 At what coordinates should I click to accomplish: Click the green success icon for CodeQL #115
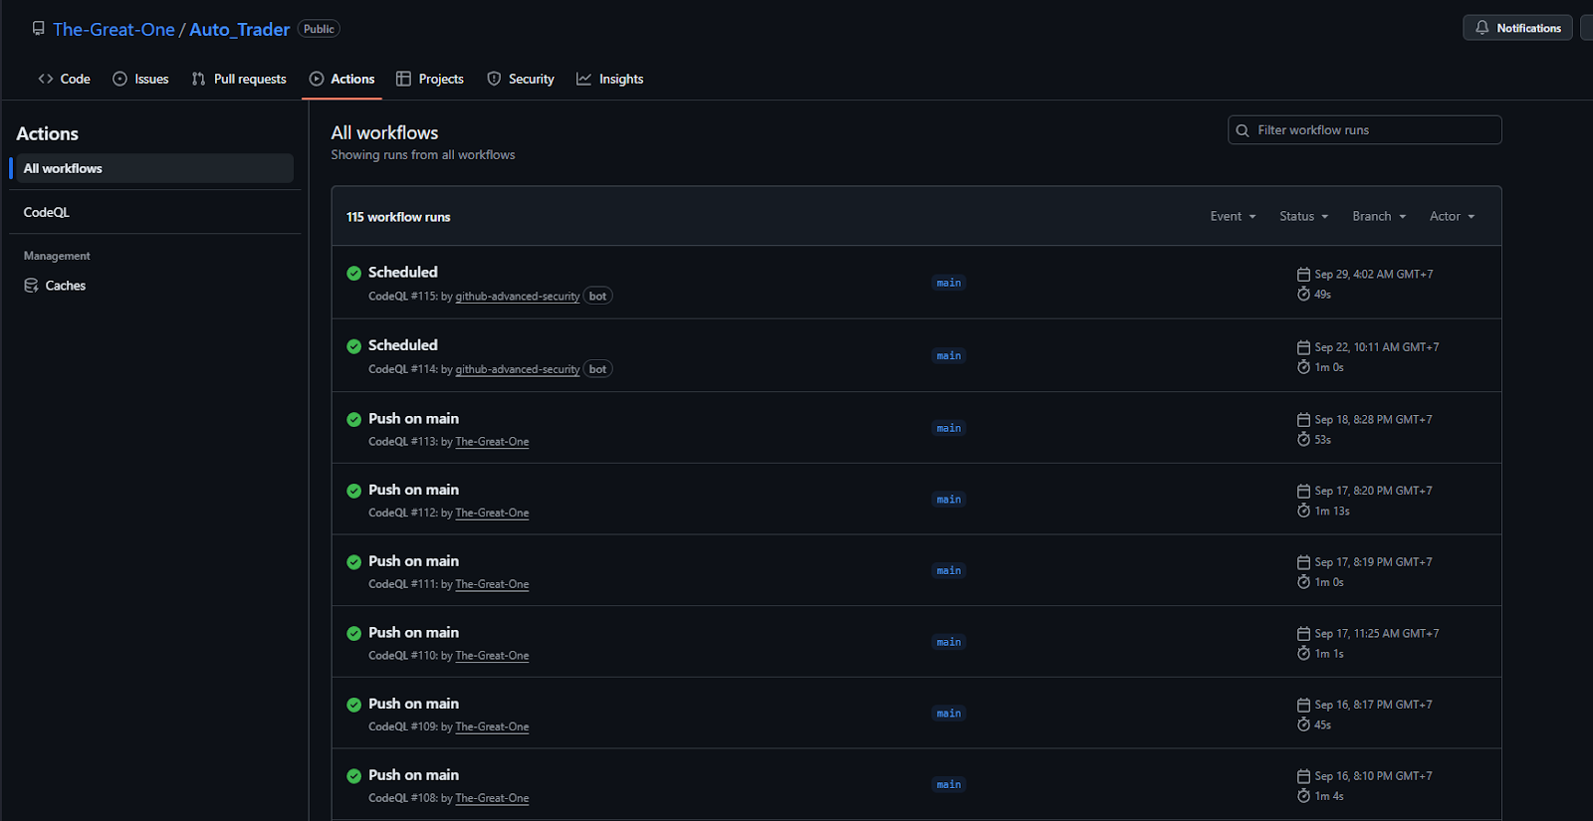(x=353, y=274)
